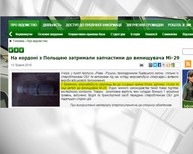The width and height of the screenshot is (193, 154).
Task: Share article via Twitter icon
Action: coord(155,65)
